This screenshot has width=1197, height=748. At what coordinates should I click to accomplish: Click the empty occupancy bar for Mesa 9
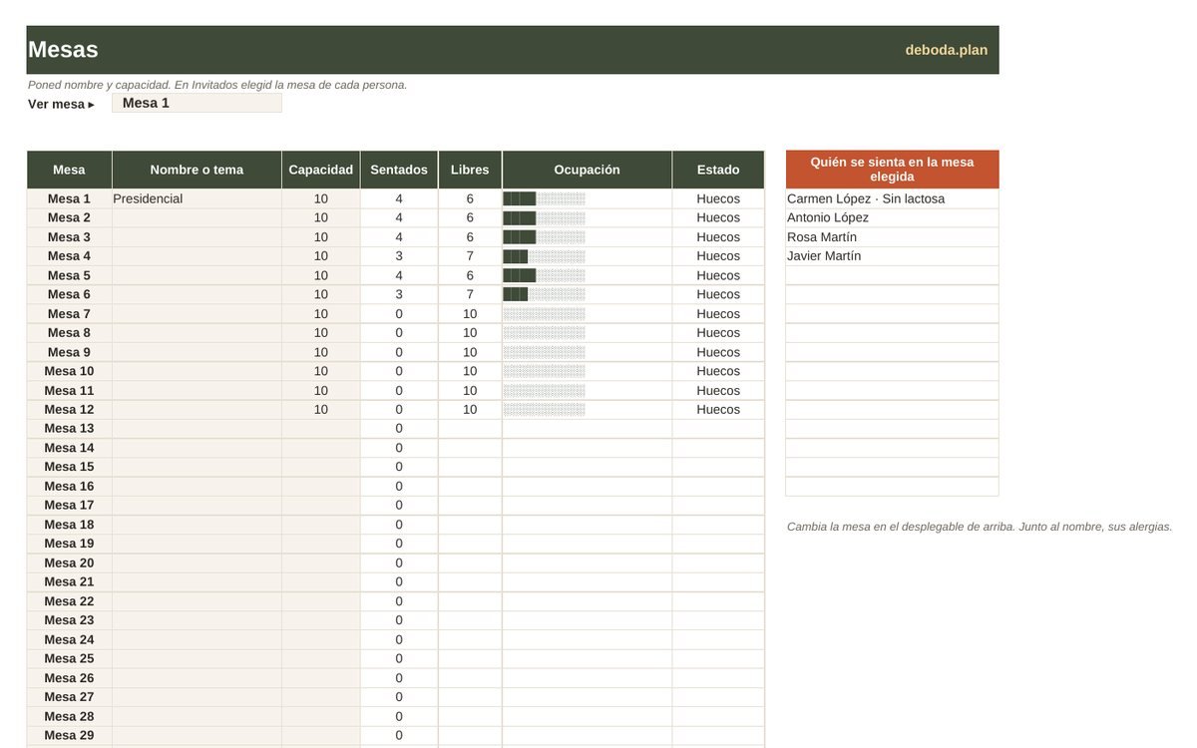click(545, 352)
